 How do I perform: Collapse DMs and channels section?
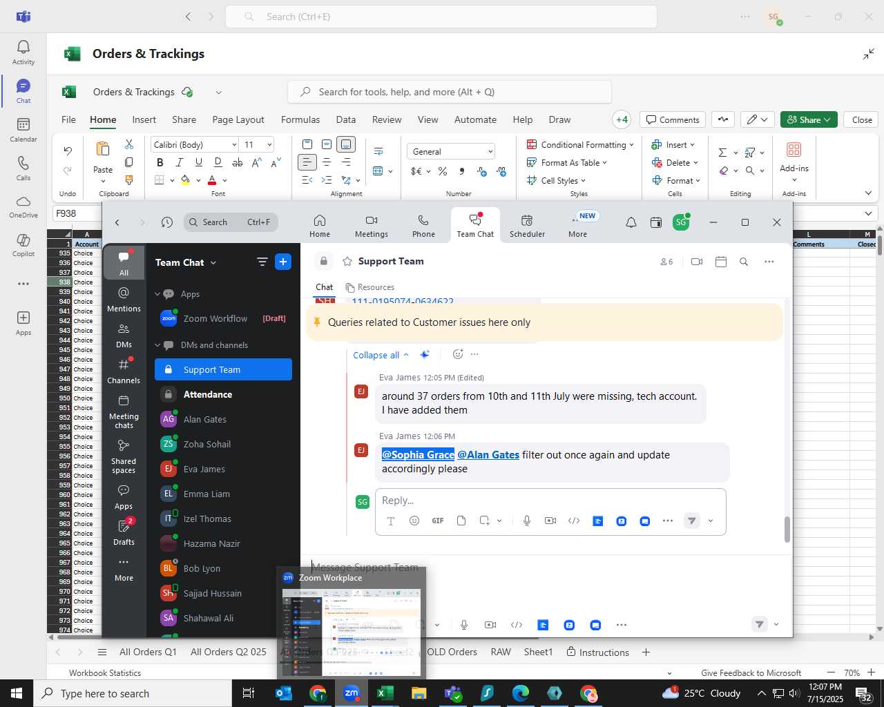(x=157, y=345)
